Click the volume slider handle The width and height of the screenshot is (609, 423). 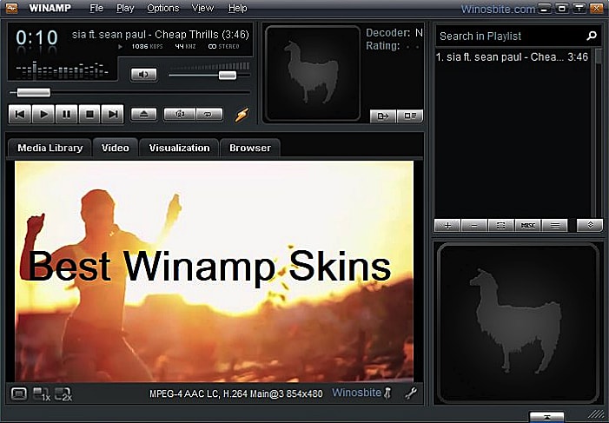pos(228,75)
